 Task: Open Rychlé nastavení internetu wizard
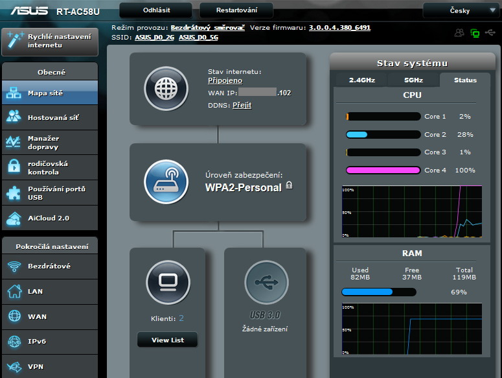point(50,41)
